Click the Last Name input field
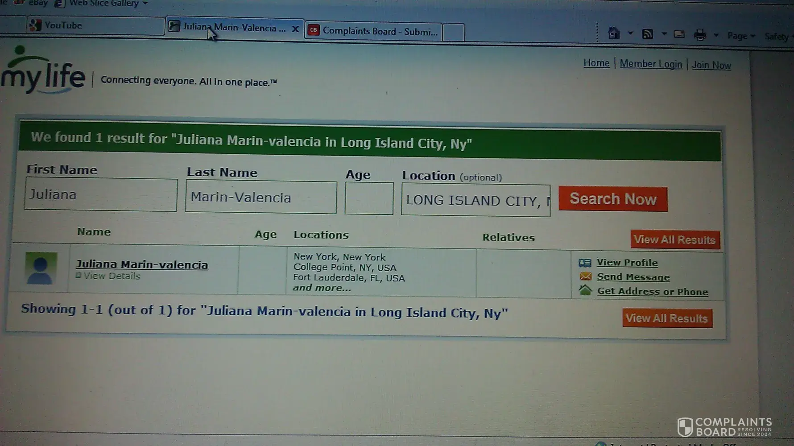Viewport: 794px width, 446px height. (261, 197)
